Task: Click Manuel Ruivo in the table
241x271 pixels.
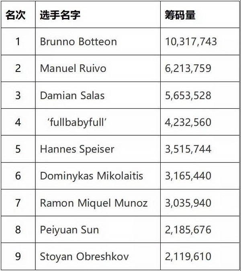Action: 73,68
